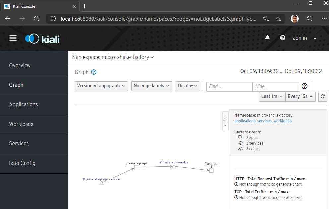The width and height of the screenshot is (329, 209).
Task: Open the hamburger navigation menu icon
Action: pyautogui.click(x=13, y=38)
